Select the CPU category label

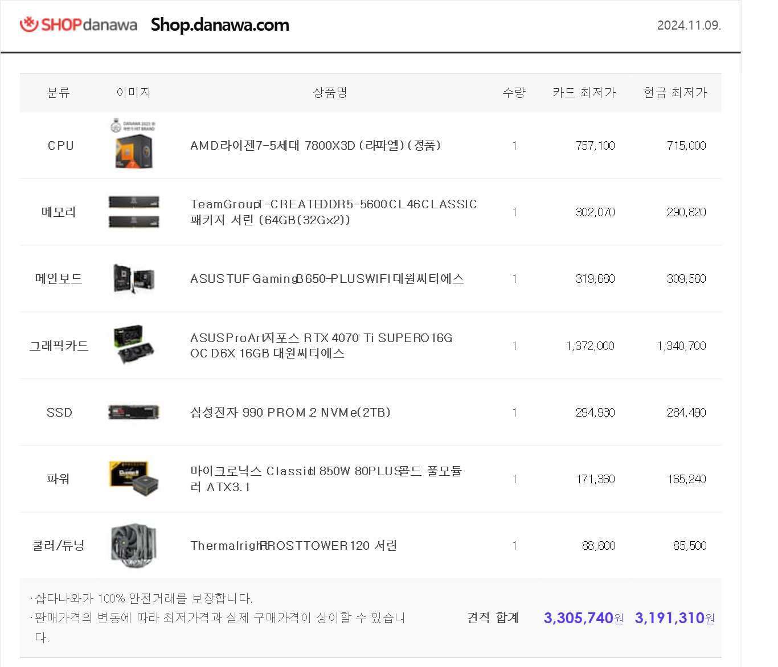click(x=60, y=146)
